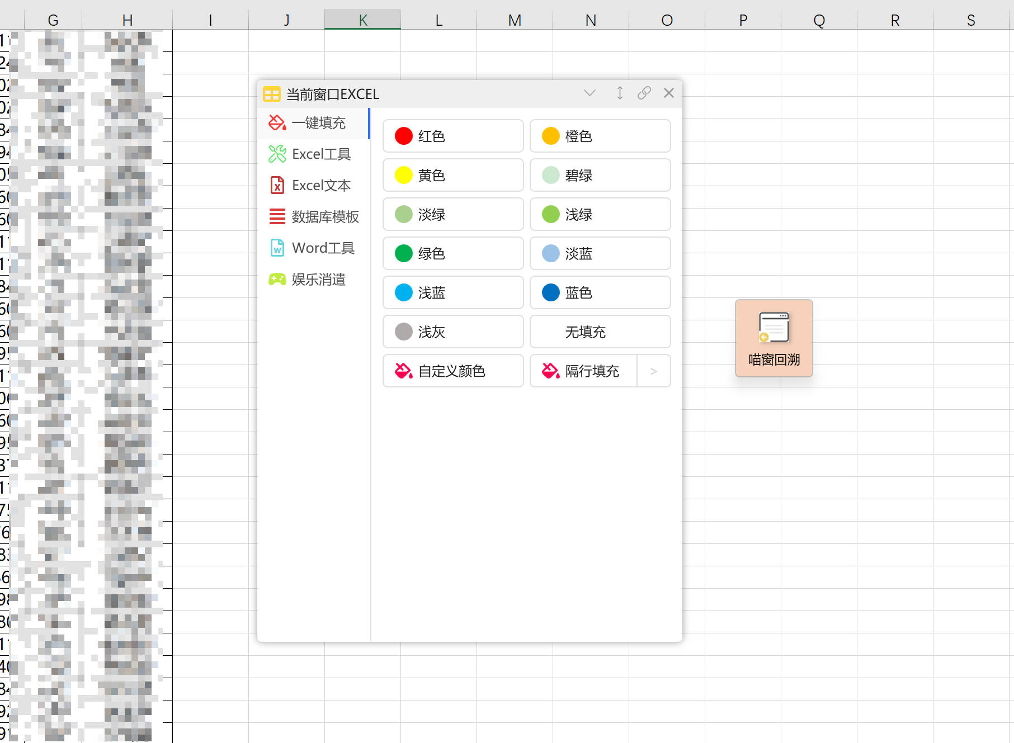The image size is (1014, 743).
Task: Select column O header
Action: (x=667, y=20)
